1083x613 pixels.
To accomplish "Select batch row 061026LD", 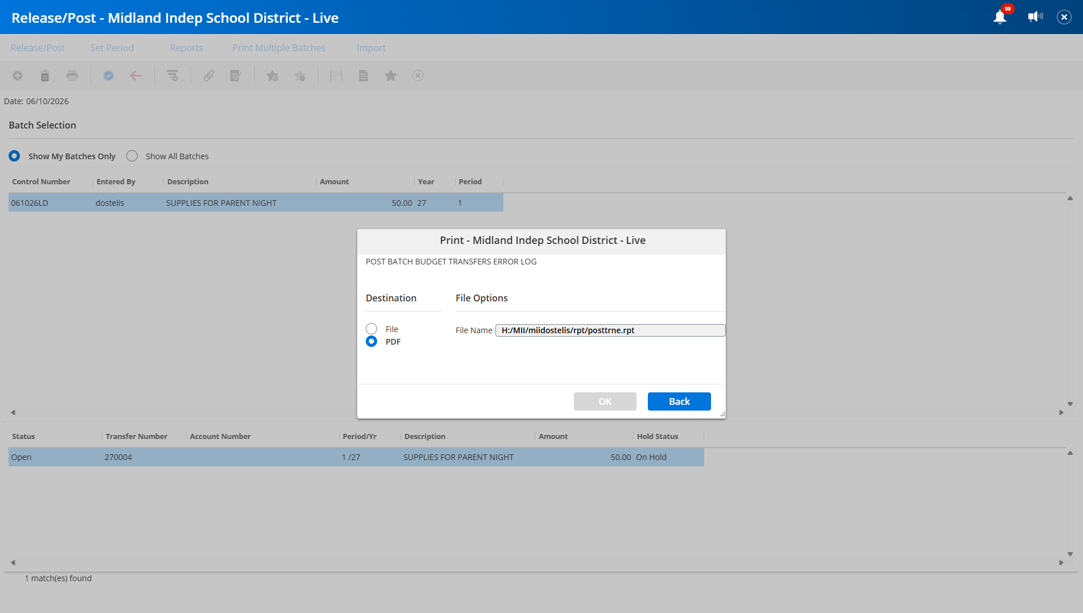I will (x=256, y=202).
